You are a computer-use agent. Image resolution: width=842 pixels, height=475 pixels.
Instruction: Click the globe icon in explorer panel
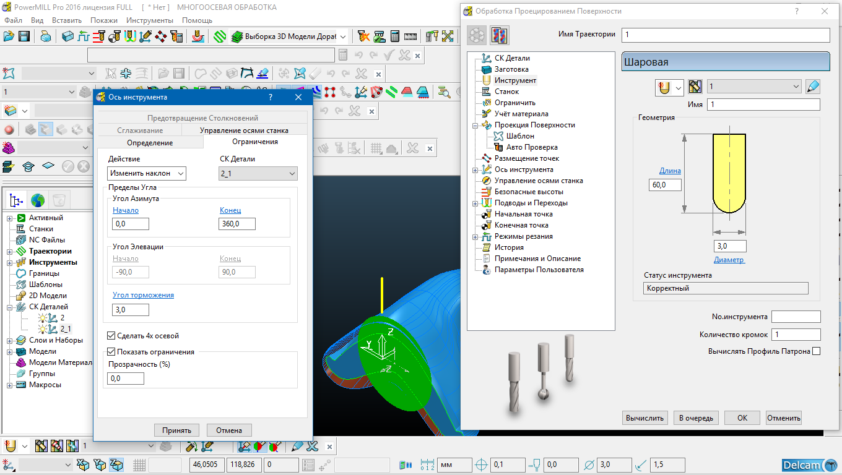(38, 200)
